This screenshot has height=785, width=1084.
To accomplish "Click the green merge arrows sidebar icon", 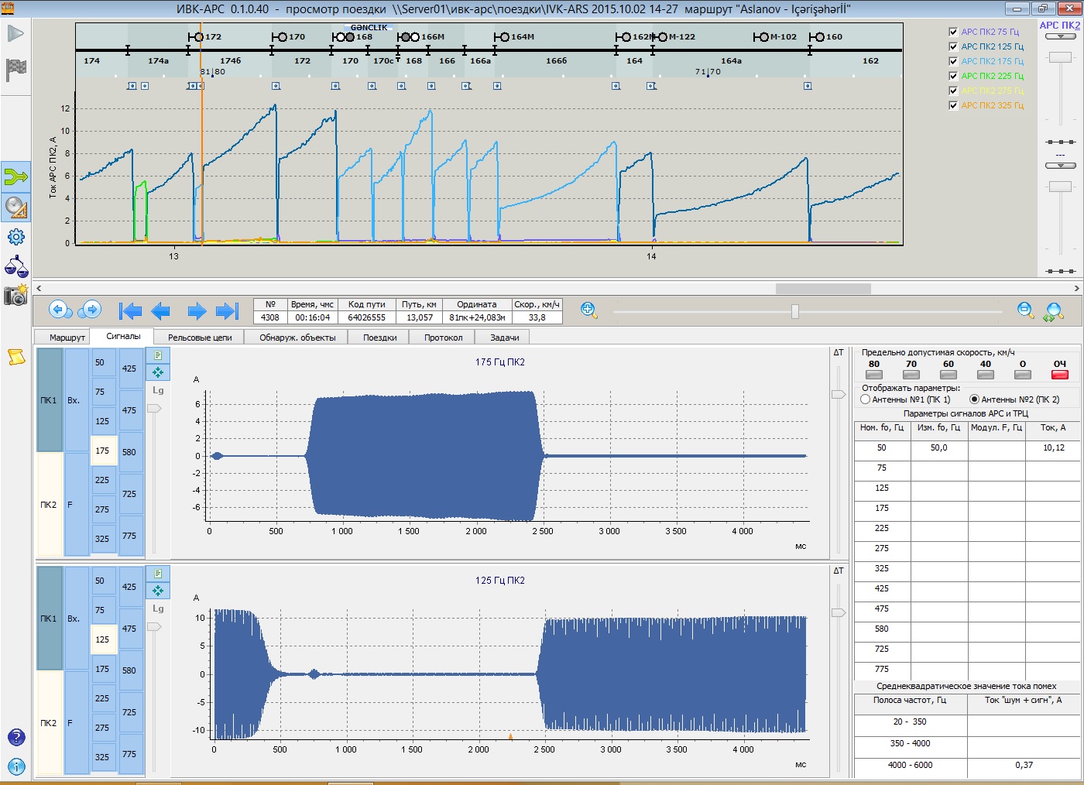I will click(15, 177).
